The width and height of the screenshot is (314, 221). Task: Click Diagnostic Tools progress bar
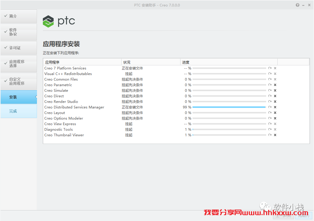(229, 129)
